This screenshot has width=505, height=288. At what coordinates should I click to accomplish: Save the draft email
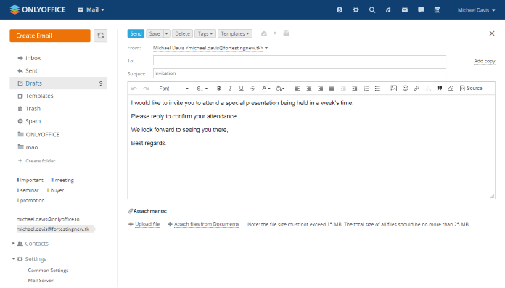coord(155,33)
